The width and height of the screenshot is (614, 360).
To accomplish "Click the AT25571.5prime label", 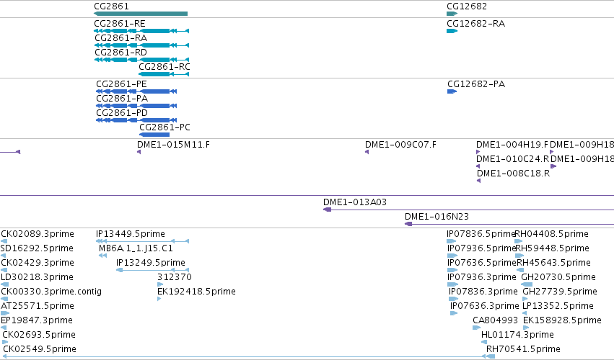I will click(38, 306).
